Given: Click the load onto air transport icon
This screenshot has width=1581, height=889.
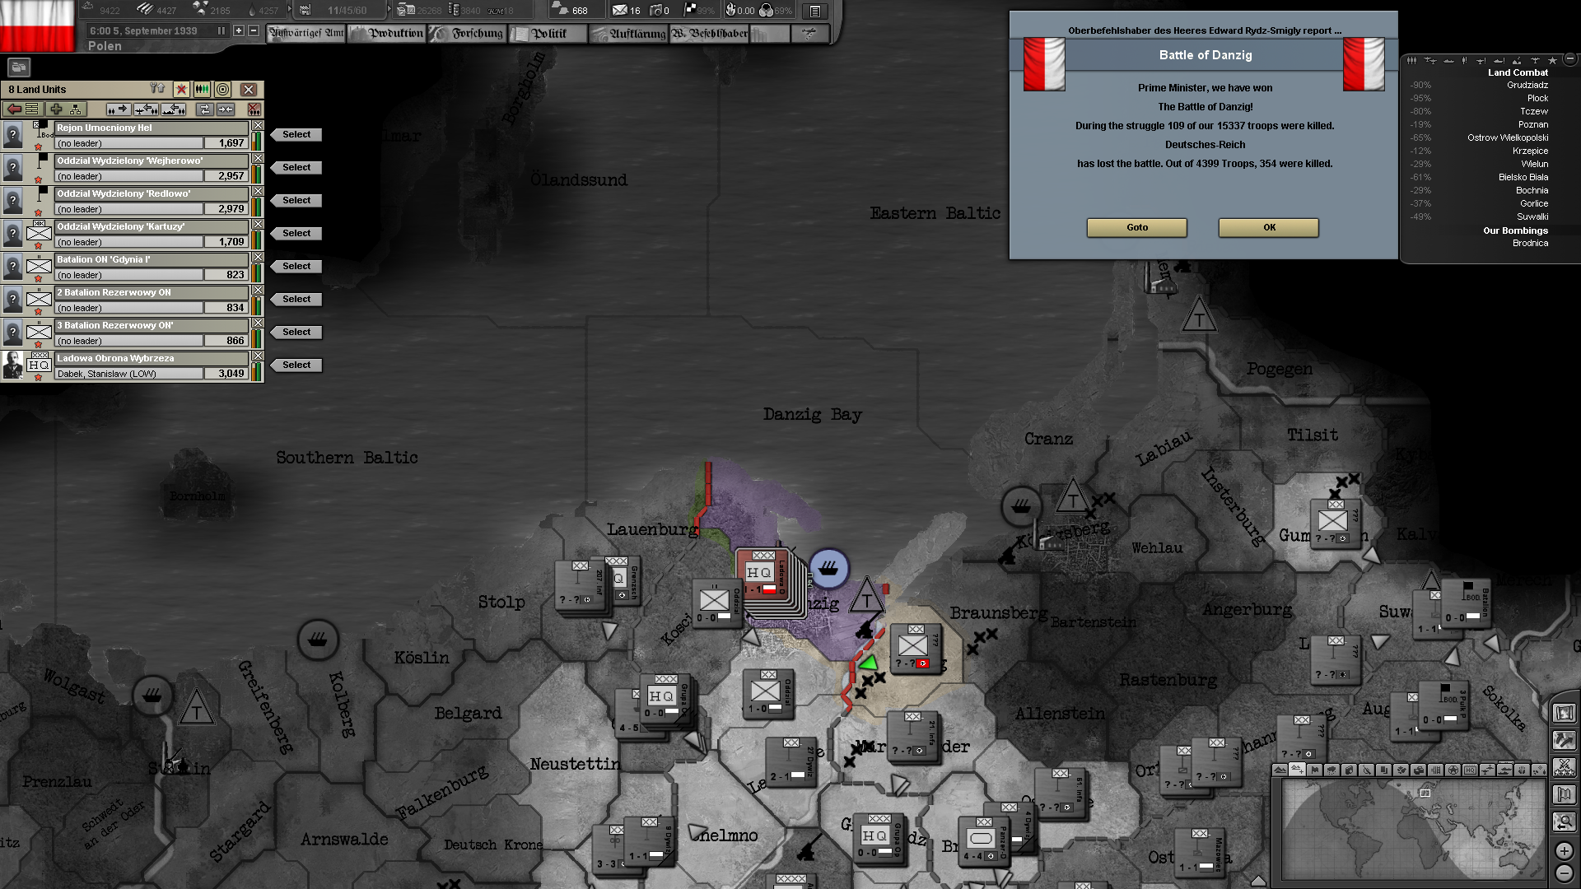Looking at the screenshot, I should point(147,109).
